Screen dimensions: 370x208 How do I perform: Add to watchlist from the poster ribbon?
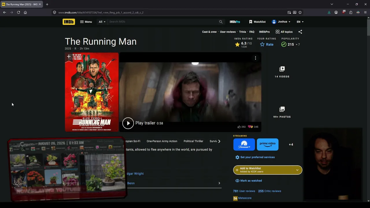tap(69, 57)
